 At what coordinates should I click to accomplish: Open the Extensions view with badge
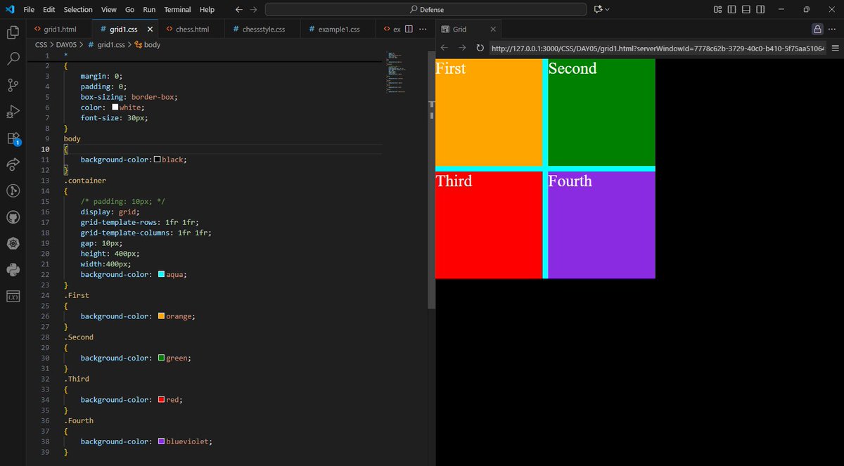[x=13, y=138]
